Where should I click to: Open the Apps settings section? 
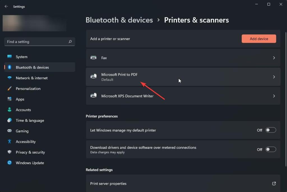pyautogui.click(x=20, y=99)
